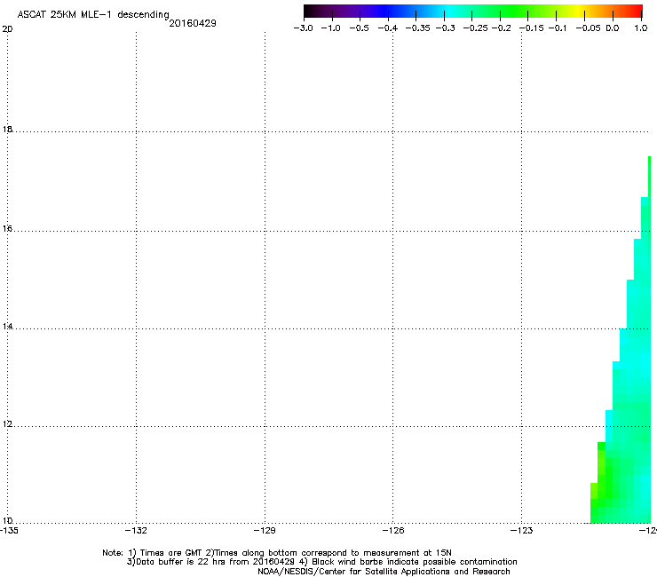Click the -1.0 color bar label
The height and width of the screenshot is (577, 657).
pos(330,28)
